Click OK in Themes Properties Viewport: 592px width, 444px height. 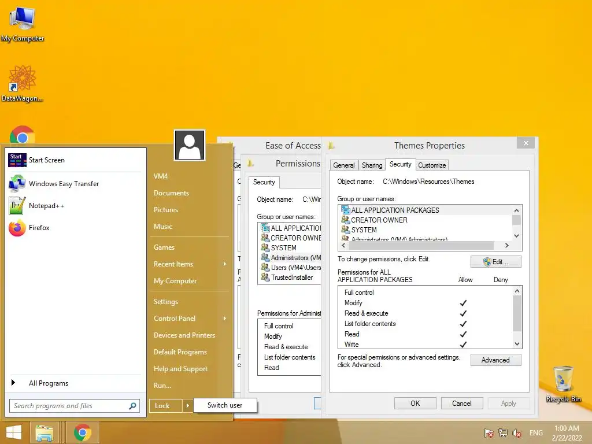[x=415, y=403]
